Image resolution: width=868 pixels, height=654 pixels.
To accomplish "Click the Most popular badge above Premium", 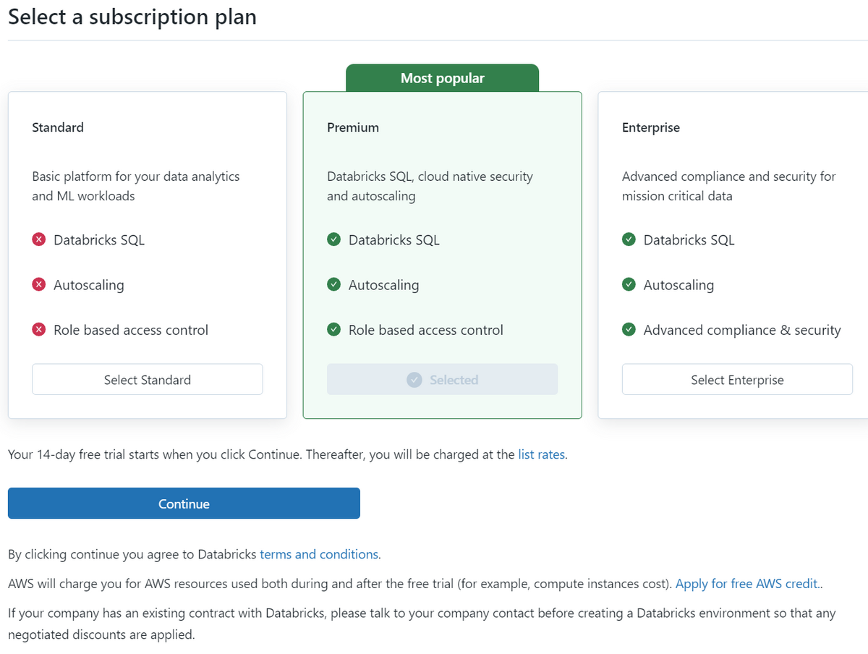I will (443, 78).
